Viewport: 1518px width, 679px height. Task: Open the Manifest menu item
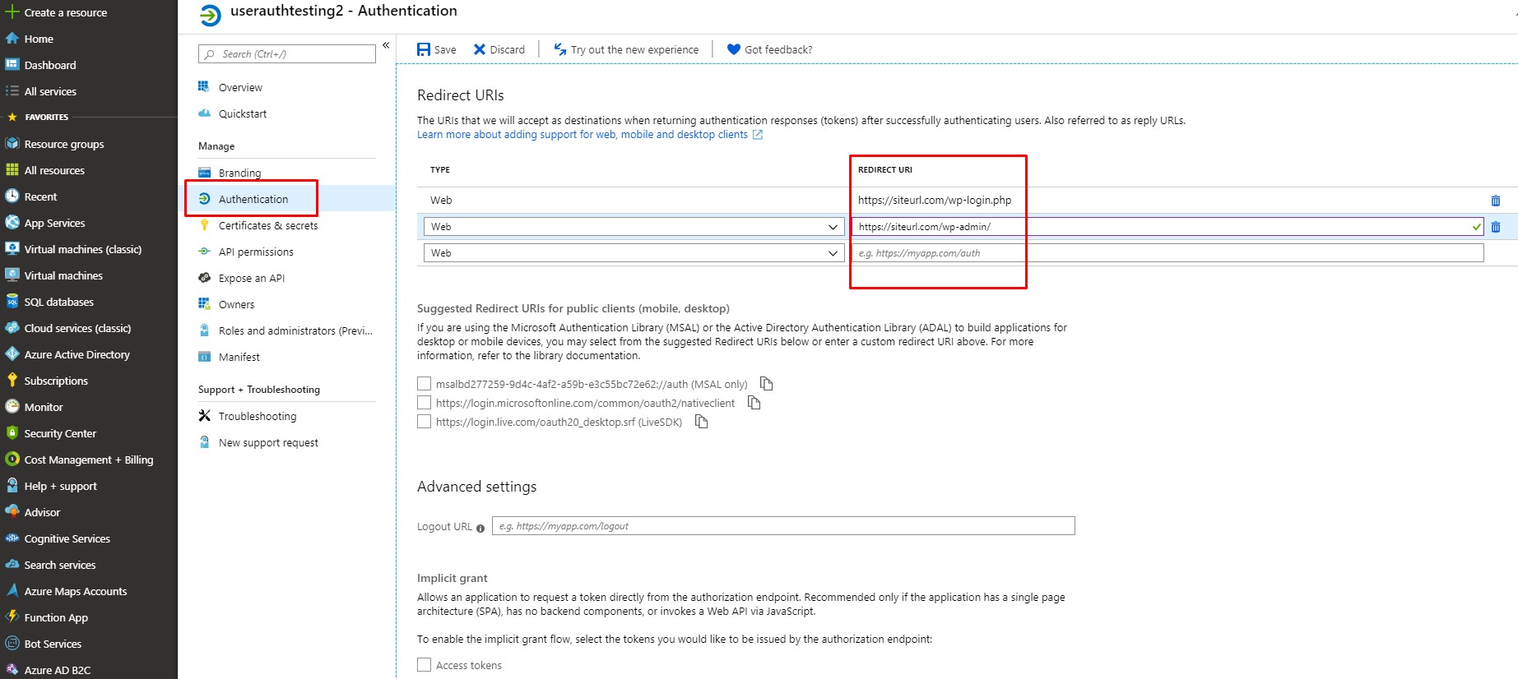(x=239, y=357)
